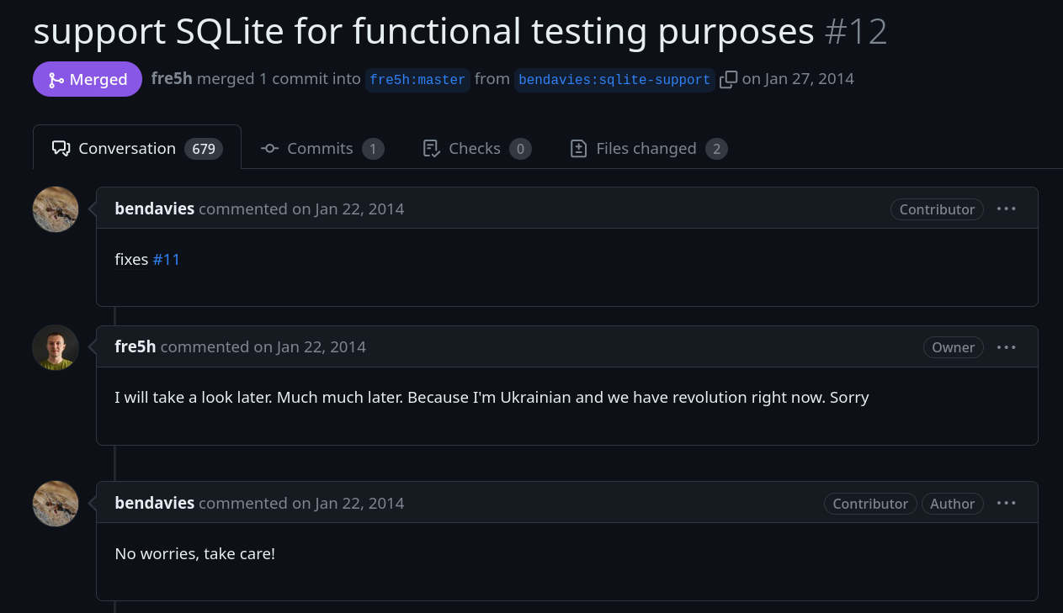
Task: Click timestamp of the "No worries" comment
Action: click(359, 503)
